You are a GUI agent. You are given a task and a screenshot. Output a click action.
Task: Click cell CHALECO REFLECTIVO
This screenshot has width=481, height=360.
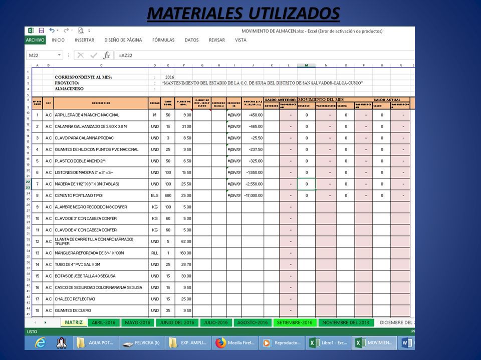101,299
